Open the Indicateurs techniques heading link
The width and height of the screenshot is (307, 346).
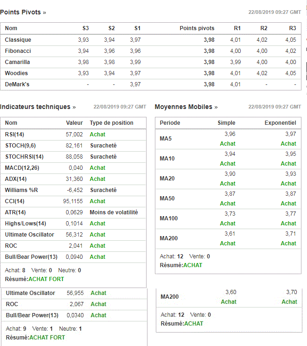click(x=38, y=107)
